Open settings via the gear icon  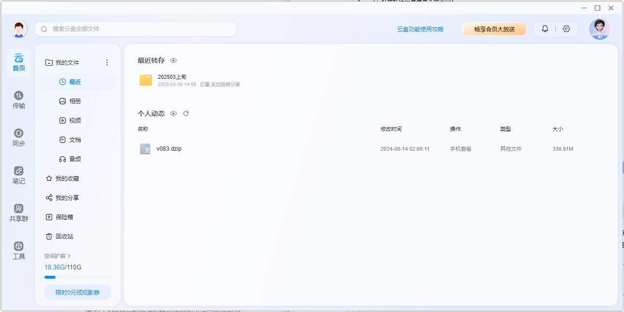[x=567, y=29]
